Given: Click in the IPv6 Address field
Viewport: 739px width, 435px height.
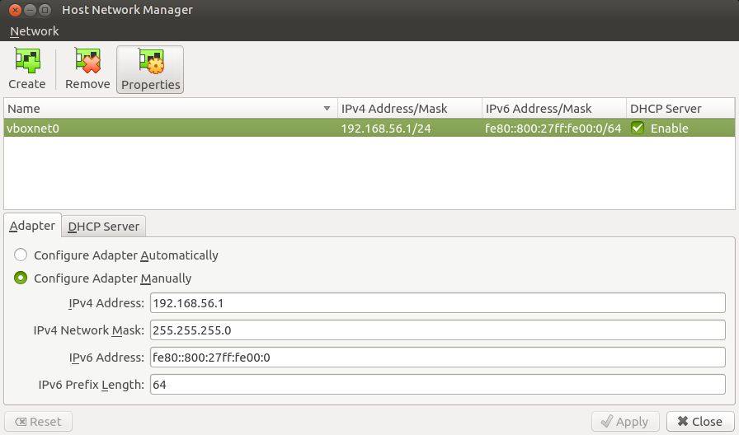Looking at the screenshot, I should [x=437, y=358].
